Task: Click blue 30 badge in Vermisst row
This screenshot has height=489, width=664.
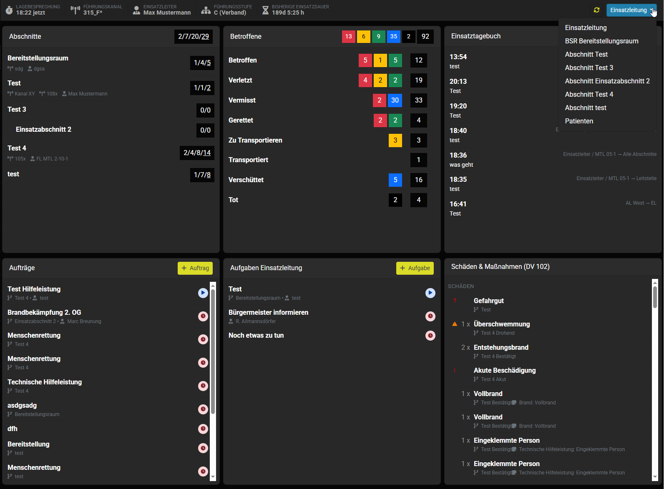Action: (x=395, y=100)
